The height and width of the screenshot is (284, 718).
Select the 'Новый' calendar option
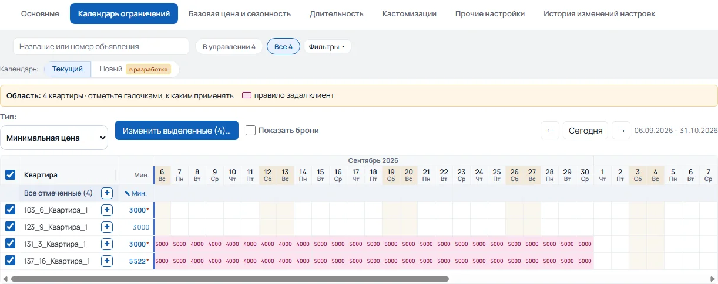pyautogui.click(x=135, y=69)
